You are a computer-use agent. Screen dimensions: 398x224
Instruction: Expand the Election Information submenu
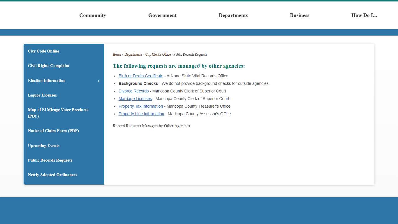[x=98, y=81]
